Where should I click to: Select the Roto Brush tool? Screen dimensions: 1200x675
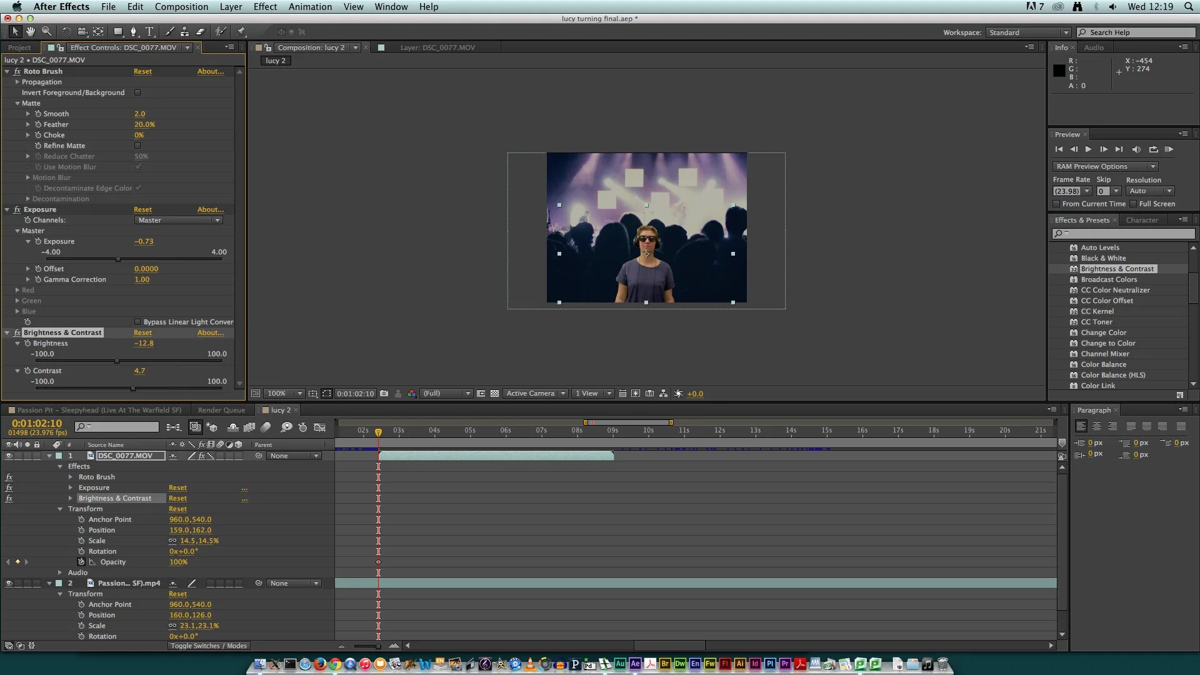point(221,31)
